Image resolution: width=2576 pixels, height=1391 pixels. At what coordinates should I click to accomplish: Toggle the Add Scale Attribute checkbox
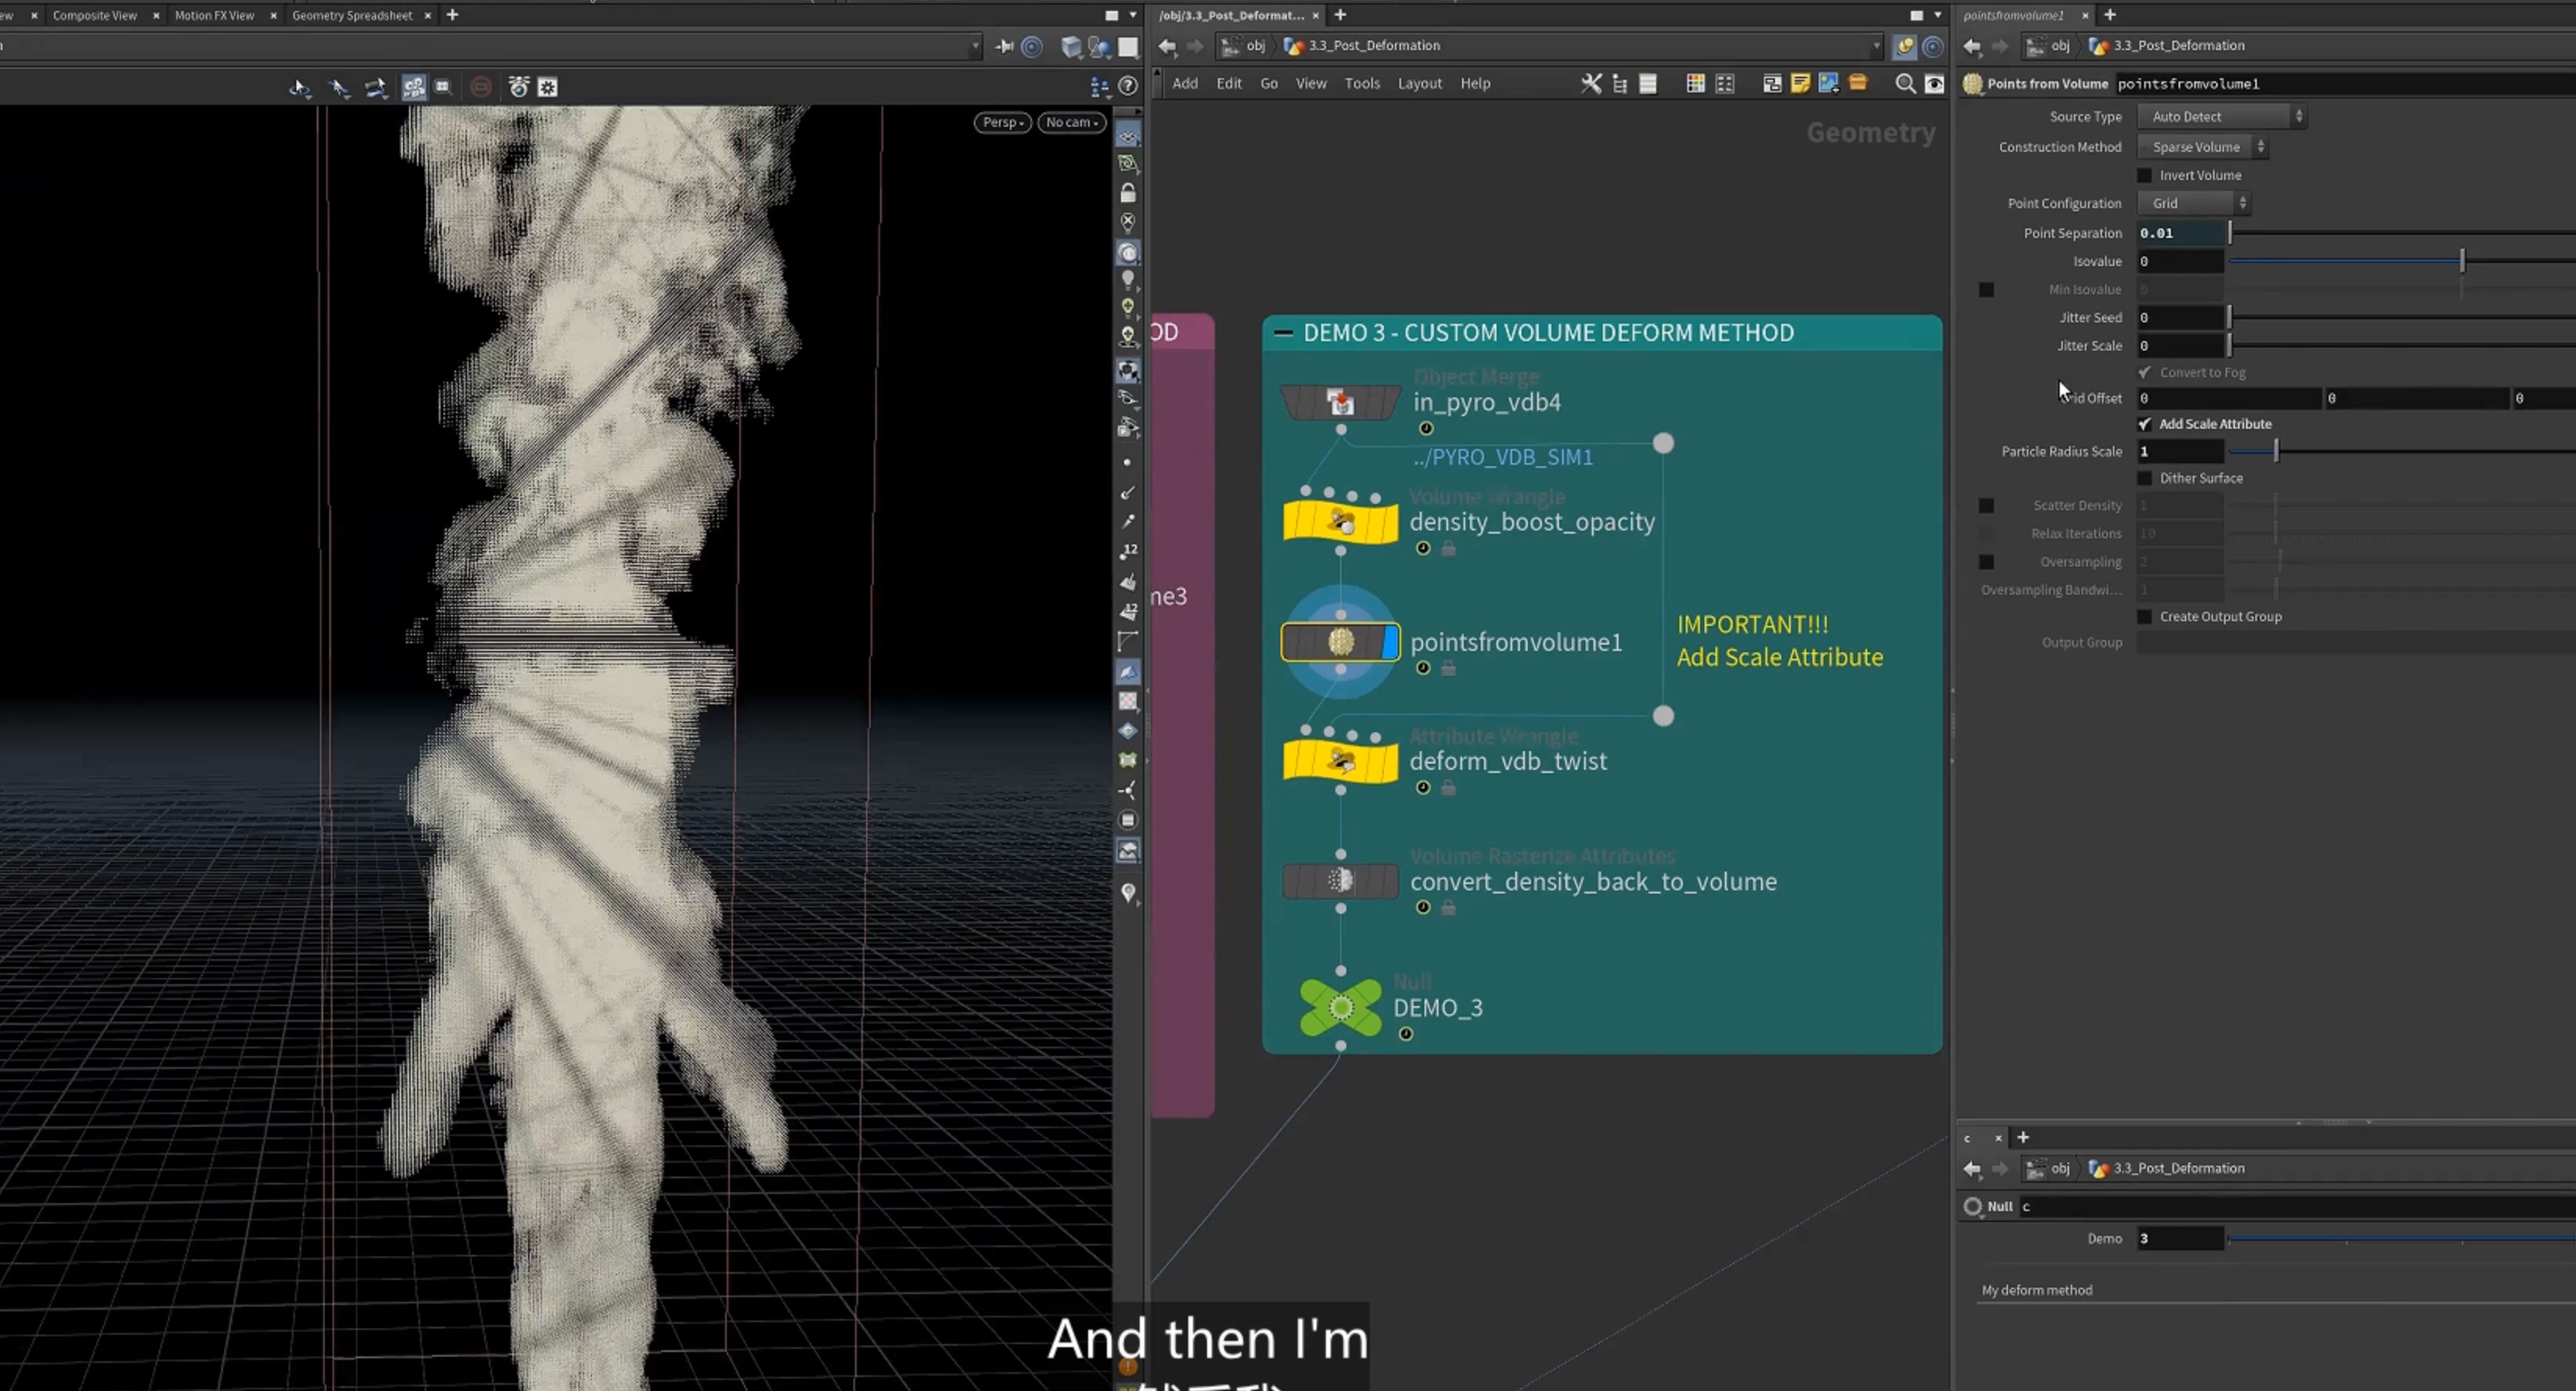tap(2144, 424)
